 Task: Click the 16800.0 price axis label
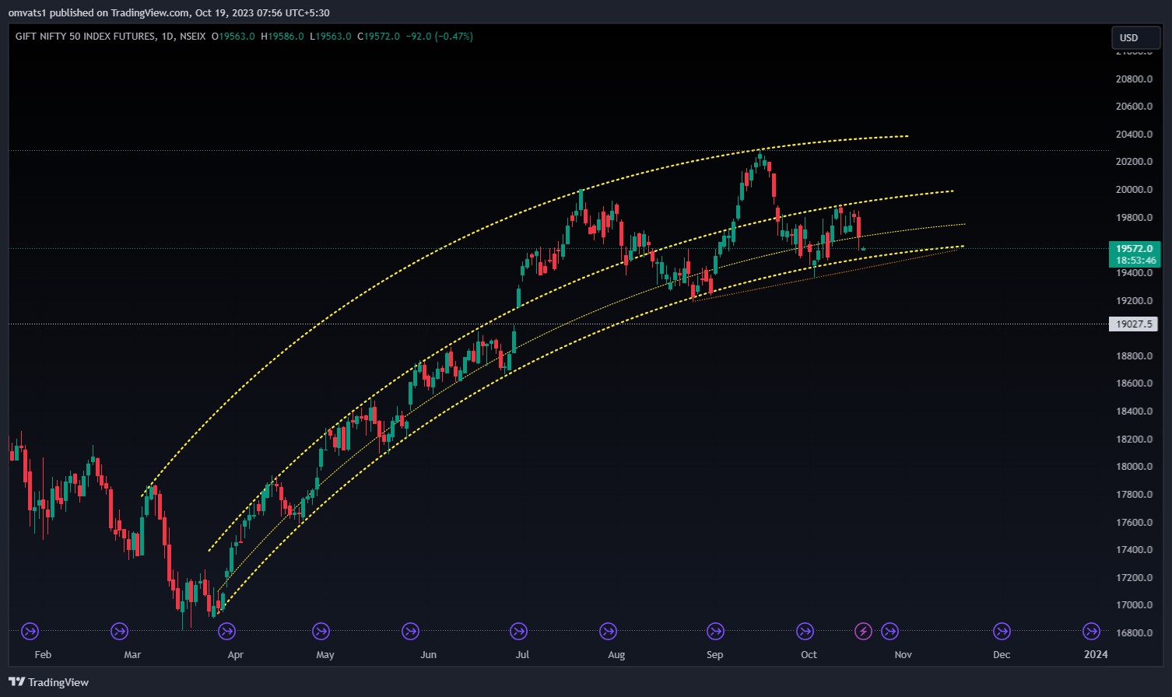click(1134, 632)
